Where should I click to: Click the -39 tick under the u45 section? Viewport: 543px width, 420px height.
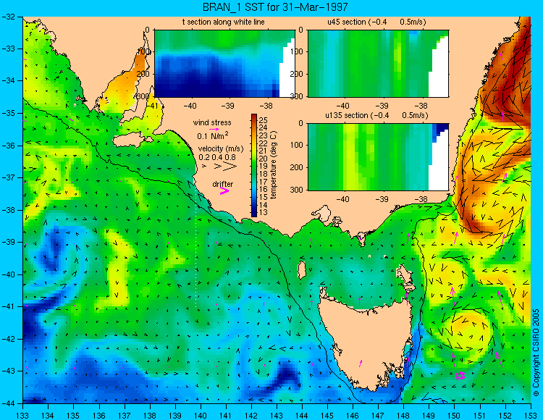click(x=382, y=106)
